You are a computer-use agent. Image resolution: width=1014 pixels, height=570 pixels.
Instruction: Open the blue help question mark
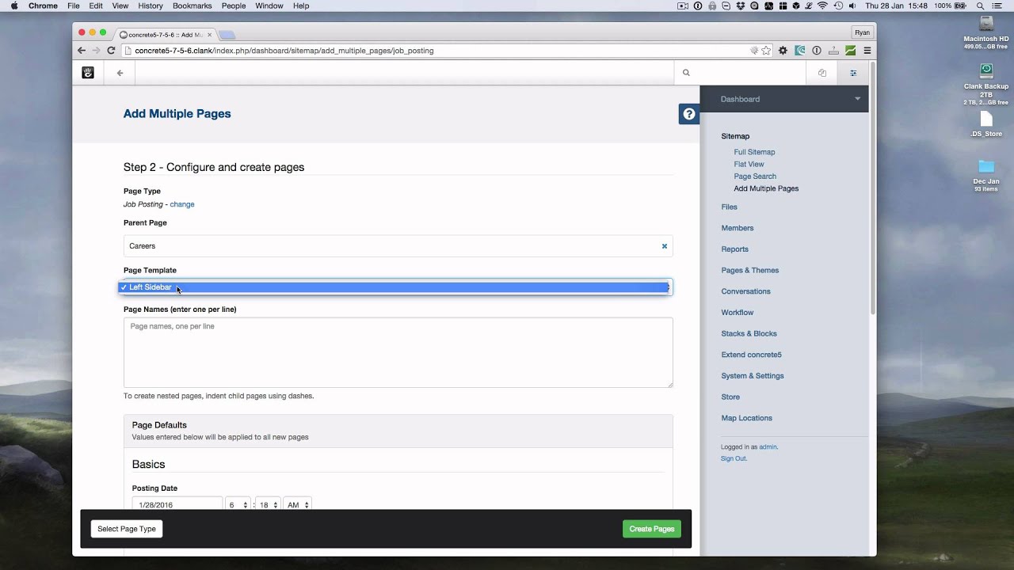689,114
